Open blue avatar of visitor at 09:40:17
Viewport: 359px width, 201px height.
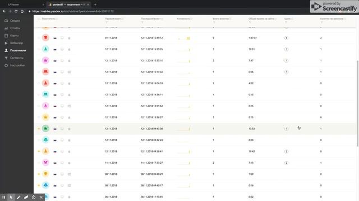pos(45,185)
